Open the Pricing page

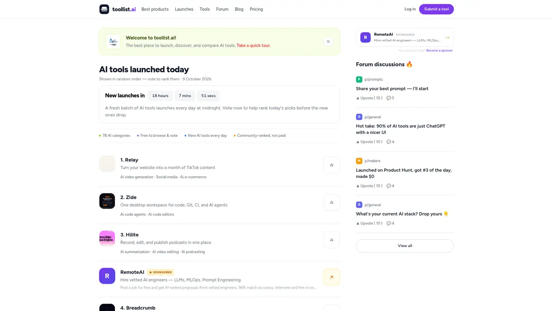[256, 9]
